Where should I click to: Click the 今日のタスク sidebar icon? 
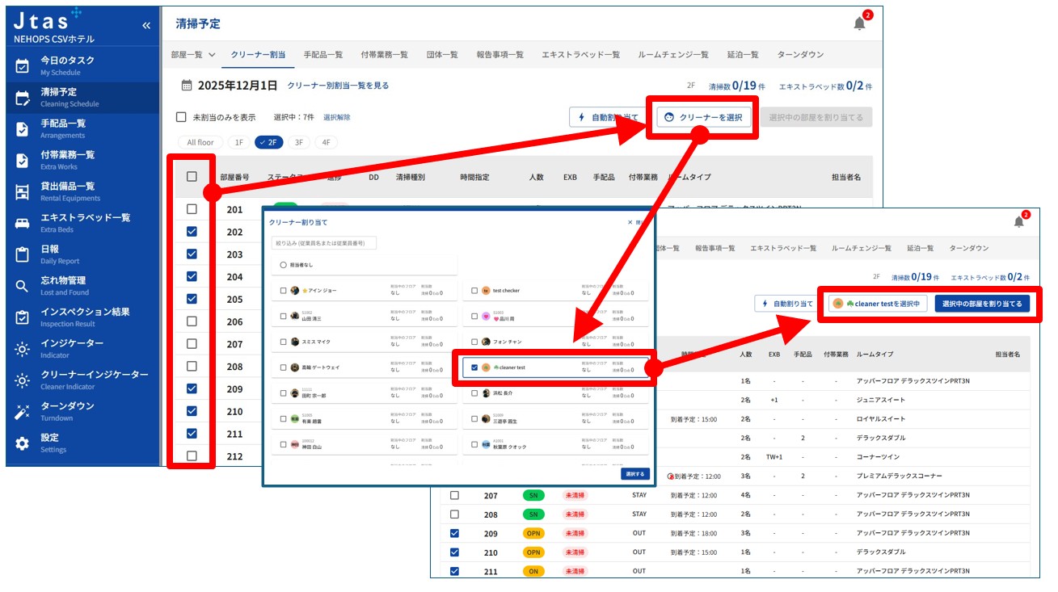pos(23,66)
